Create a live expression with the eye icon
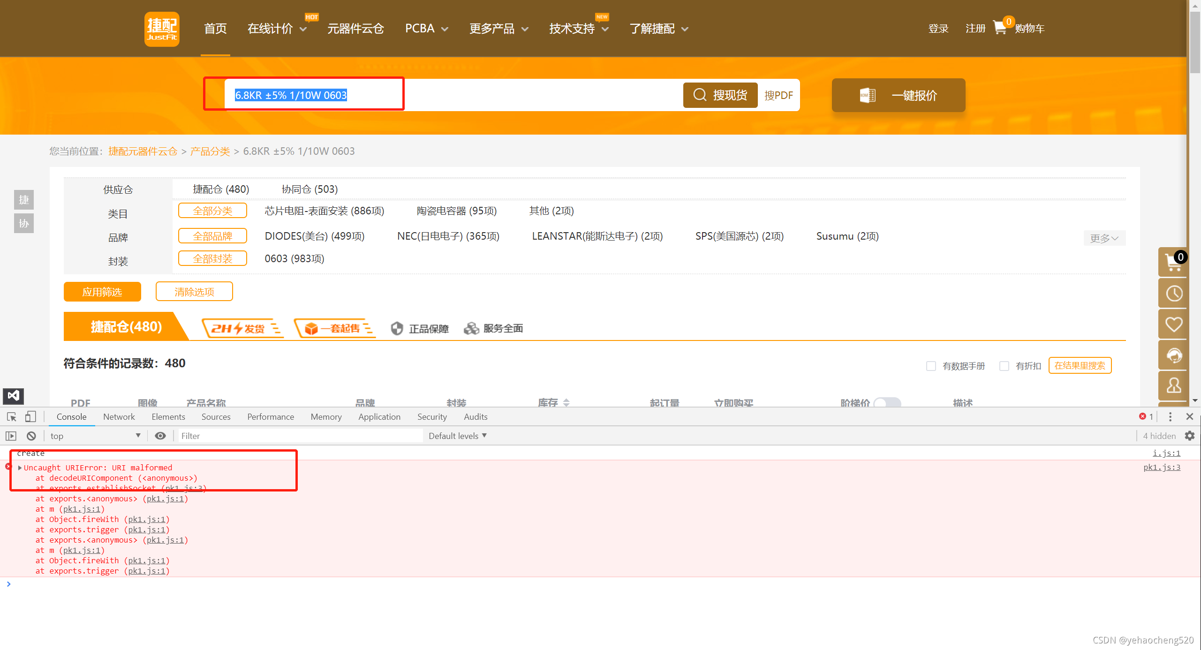The width and height of the screenshot is (1201, 650). (160, 436)
